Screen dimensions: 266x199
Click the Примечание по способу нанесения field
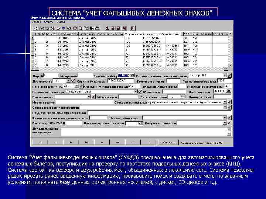[x=159, y=112]
